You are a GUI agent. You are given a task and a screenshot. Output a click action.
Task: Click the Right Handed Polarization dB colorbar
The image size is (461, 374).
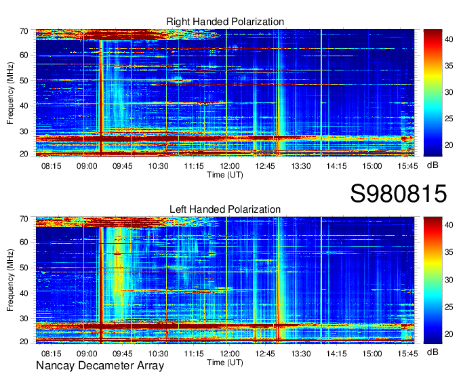pyautogui.click(x=433, y=93)
